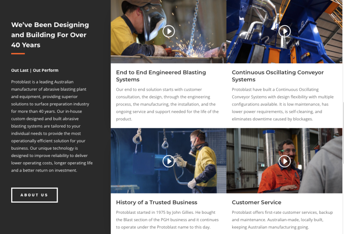Click the orange divider line under the heading
This screenshot has height=234, width=344.
(18, 54)
